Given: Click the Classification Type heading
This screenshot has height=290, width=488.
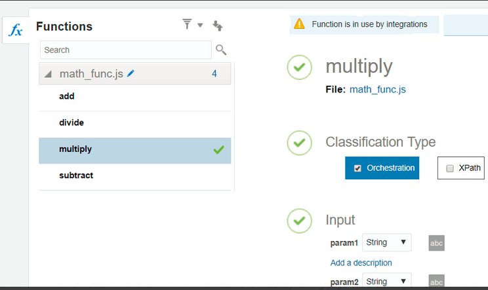Looking at the screenshot, I should [x=380, y=142].
